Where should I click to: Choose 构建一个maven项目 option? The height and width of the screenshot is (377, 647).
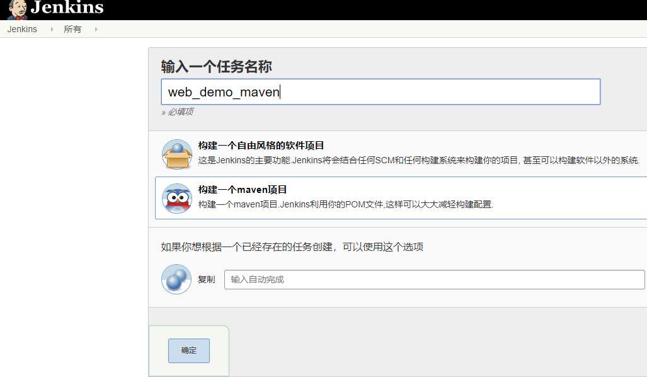point(242,190)
